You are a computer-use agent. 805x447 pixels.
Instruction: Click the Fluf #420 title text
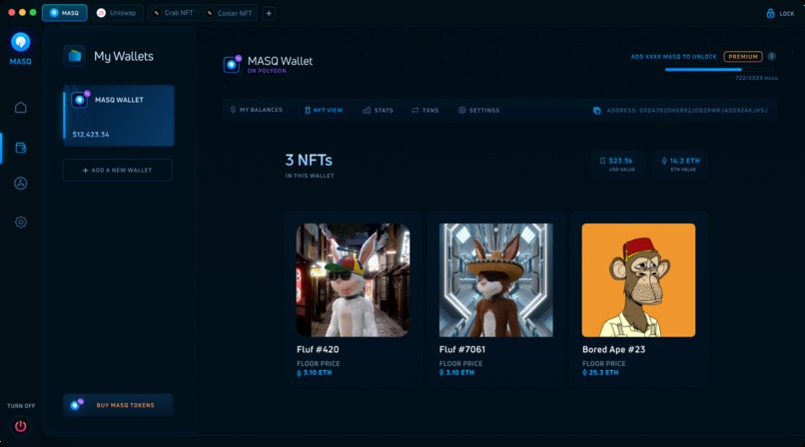pos(318,349)
